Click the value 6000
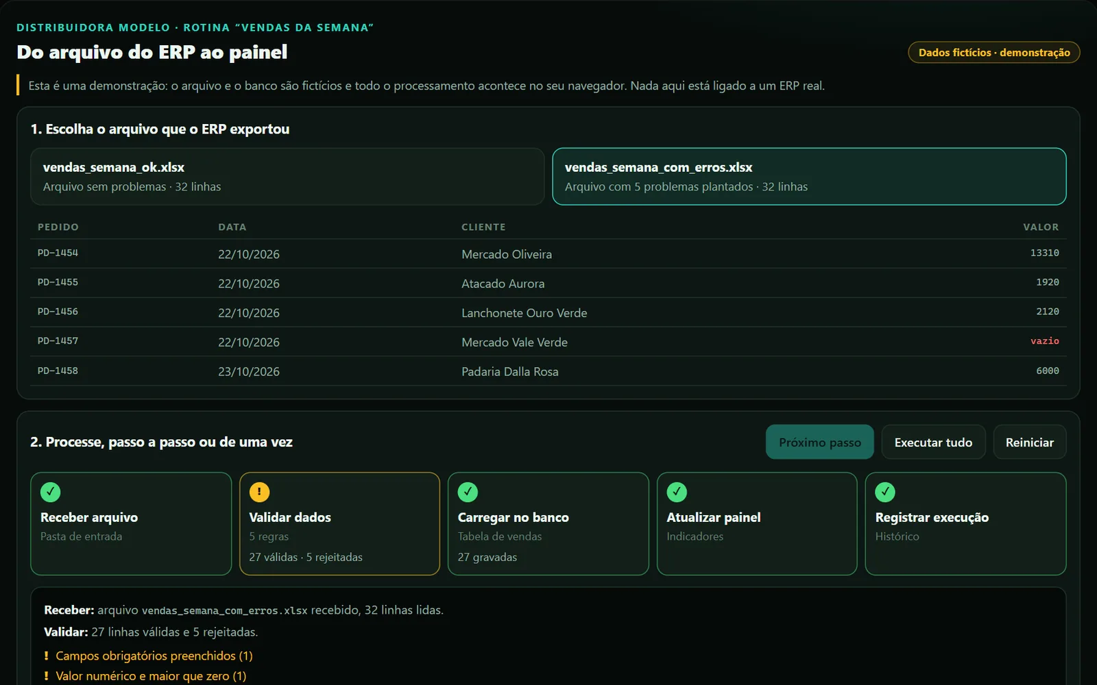 coord(1047,371)
